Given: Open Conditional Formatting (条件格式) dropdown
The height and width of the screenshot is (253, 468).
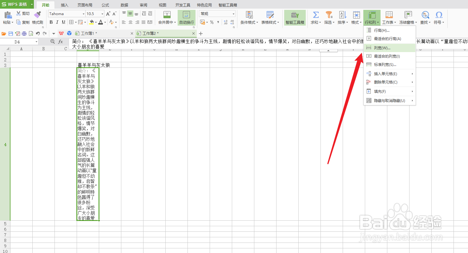Looking at the screenshot, I should pyautogui.click(x=249, y=18).
